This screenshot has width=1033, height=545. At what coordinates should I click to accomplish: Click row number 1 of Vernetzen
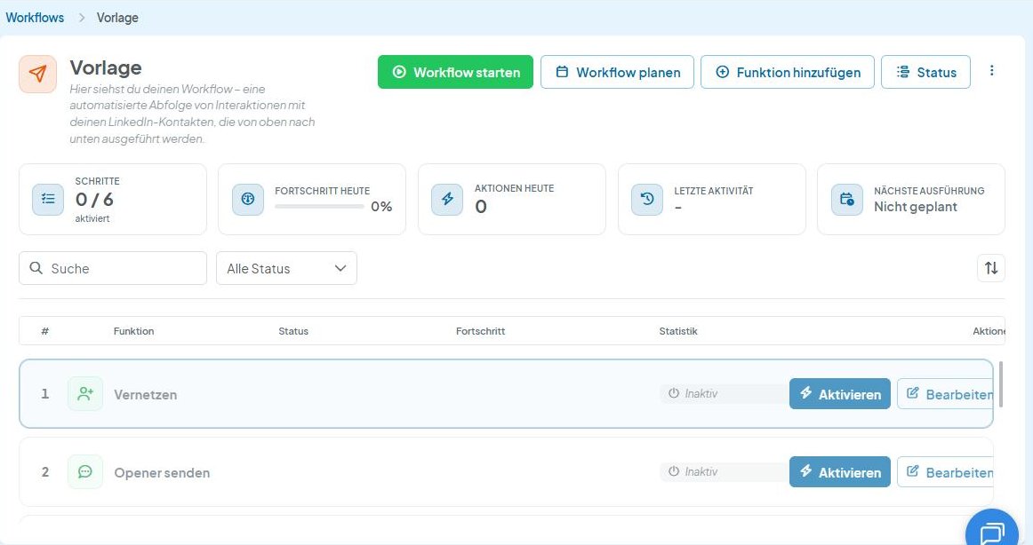tap(44, 394)
